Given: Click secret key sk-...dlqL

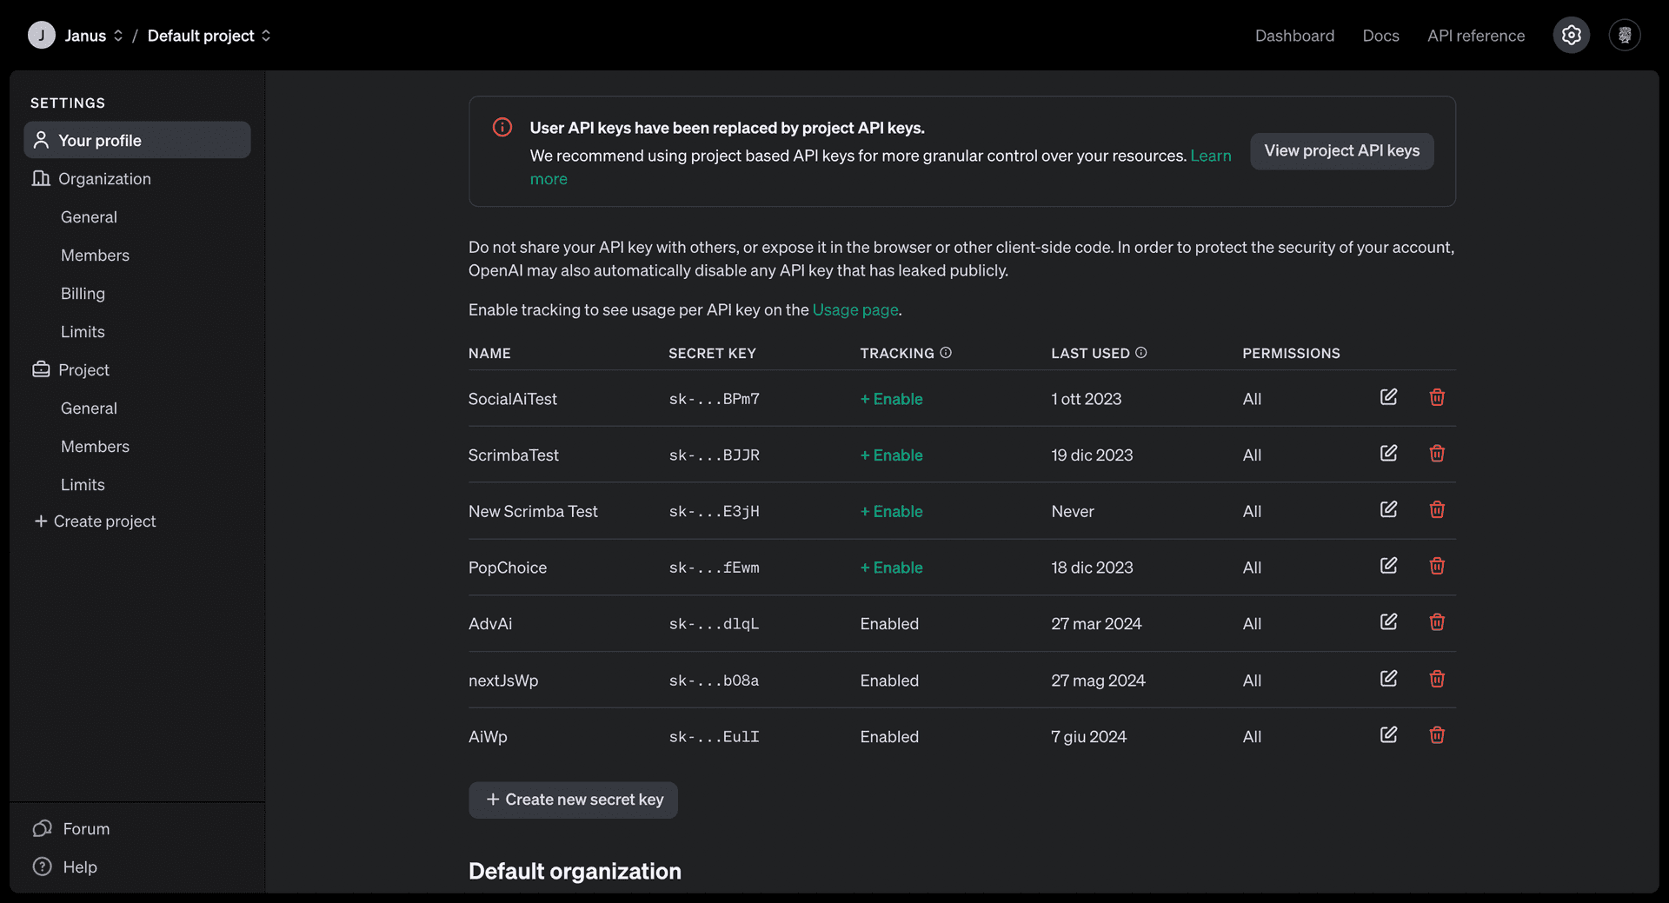Looking at the screenshot, I should [714, 624].
